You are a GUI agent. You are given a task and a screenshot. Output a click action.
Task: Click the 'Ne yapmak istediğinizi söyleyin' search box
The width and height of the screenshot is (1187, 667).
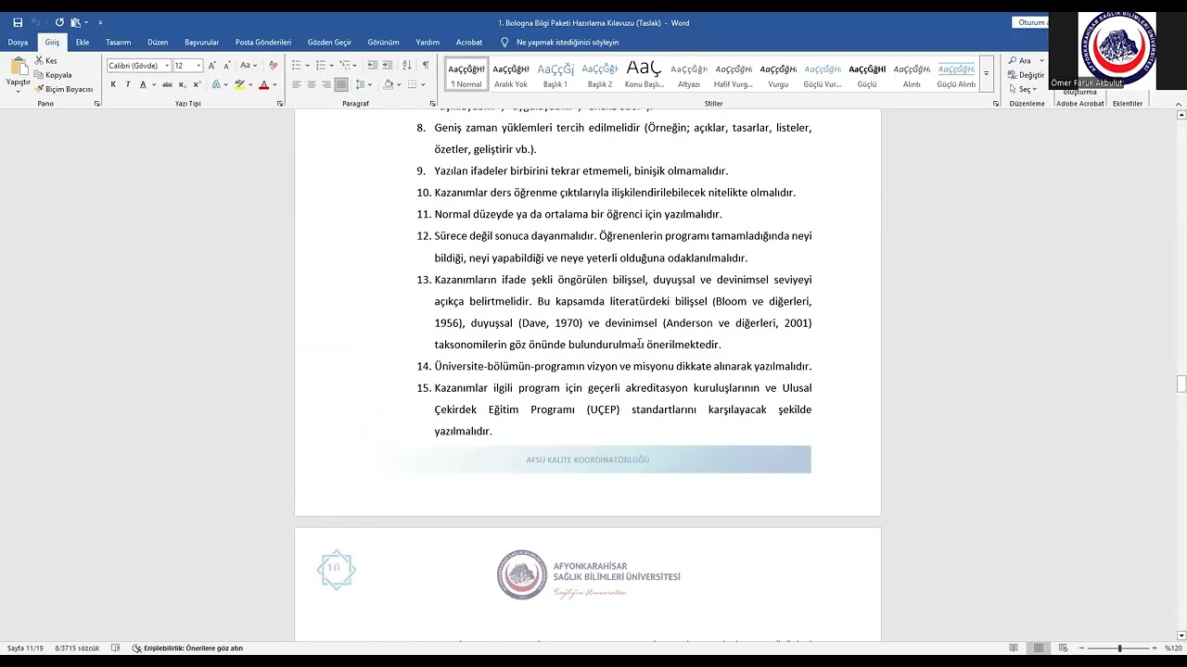click(x=567, y=42)
